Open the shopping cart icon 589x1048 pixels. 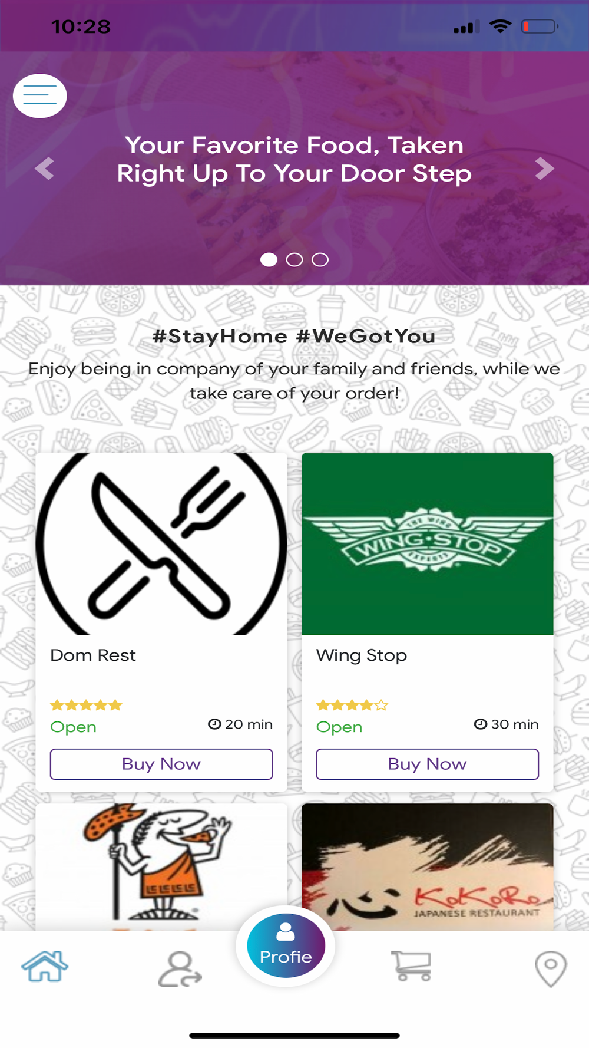[x=412, y=966]
